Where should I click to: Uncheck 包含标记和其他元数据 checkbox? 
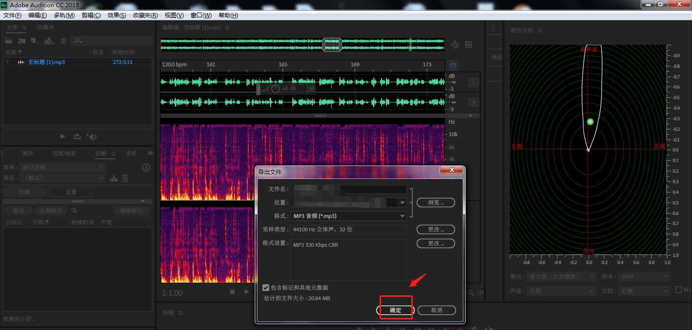tap(266, 288)
